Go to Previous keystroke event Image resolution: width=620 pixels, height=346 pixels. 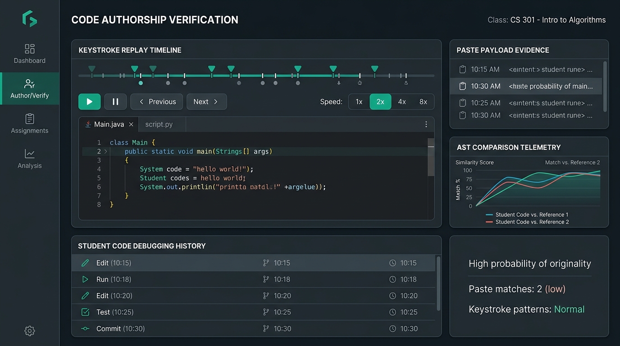[157, 102]
